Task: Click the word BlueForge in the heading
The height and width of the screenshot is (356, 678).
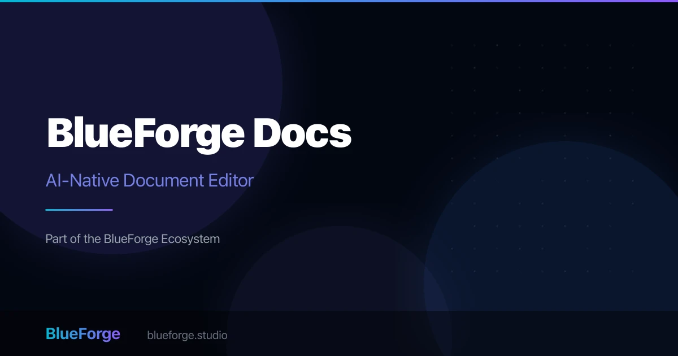Action: [147, 134]
